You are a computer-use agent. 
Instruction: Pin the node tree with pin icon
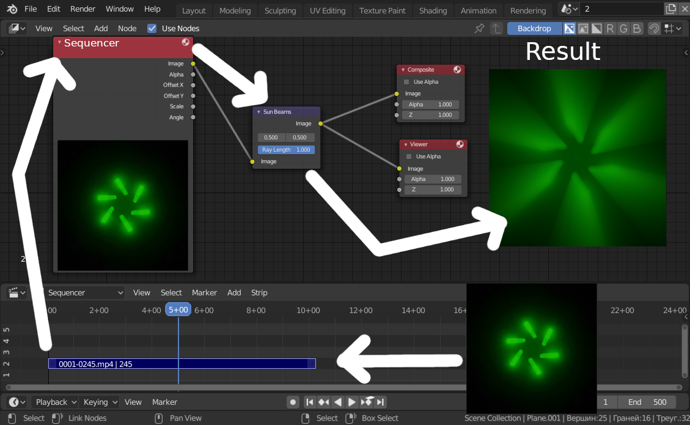479,29
